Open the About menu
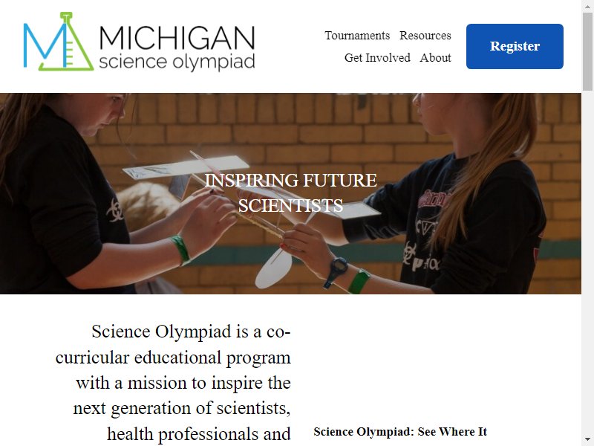This screenshot has width=594, height=446. point(435,58)
